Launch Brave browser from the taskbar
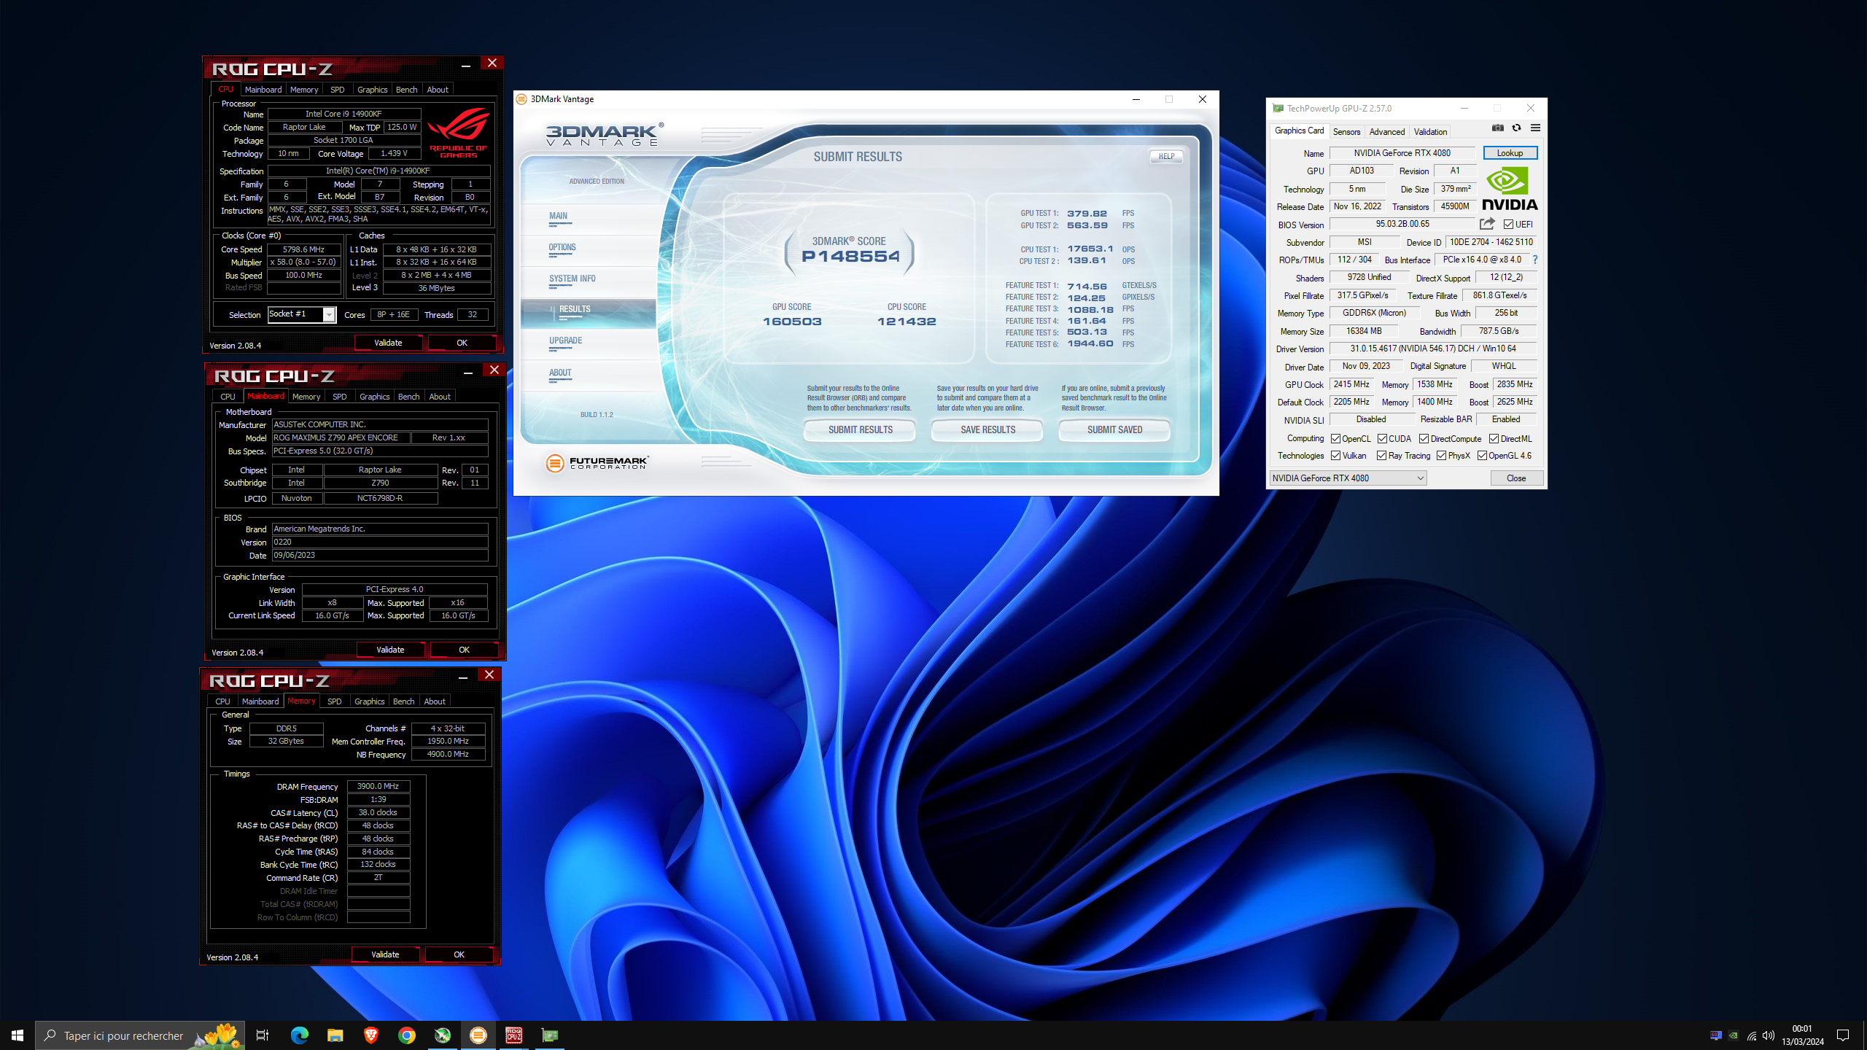The width and height of the screenshot is (1867, 1050). coord(370,1035)
